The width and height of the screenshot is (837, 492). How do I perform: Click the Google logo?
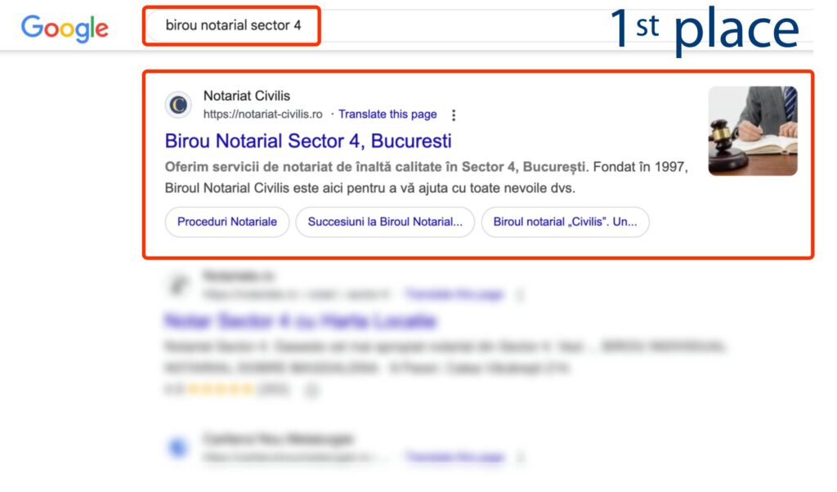tap(65, 29)
